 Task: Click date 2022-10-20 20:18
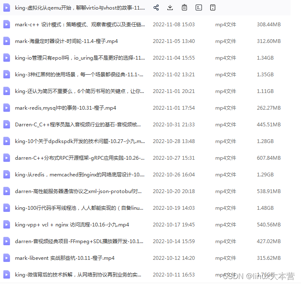tap(174, 191)
